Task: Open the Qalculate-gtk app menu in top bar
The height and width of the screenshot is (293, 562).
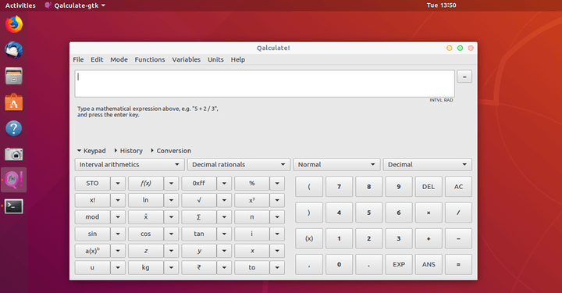Action: [x=75, y=5]
